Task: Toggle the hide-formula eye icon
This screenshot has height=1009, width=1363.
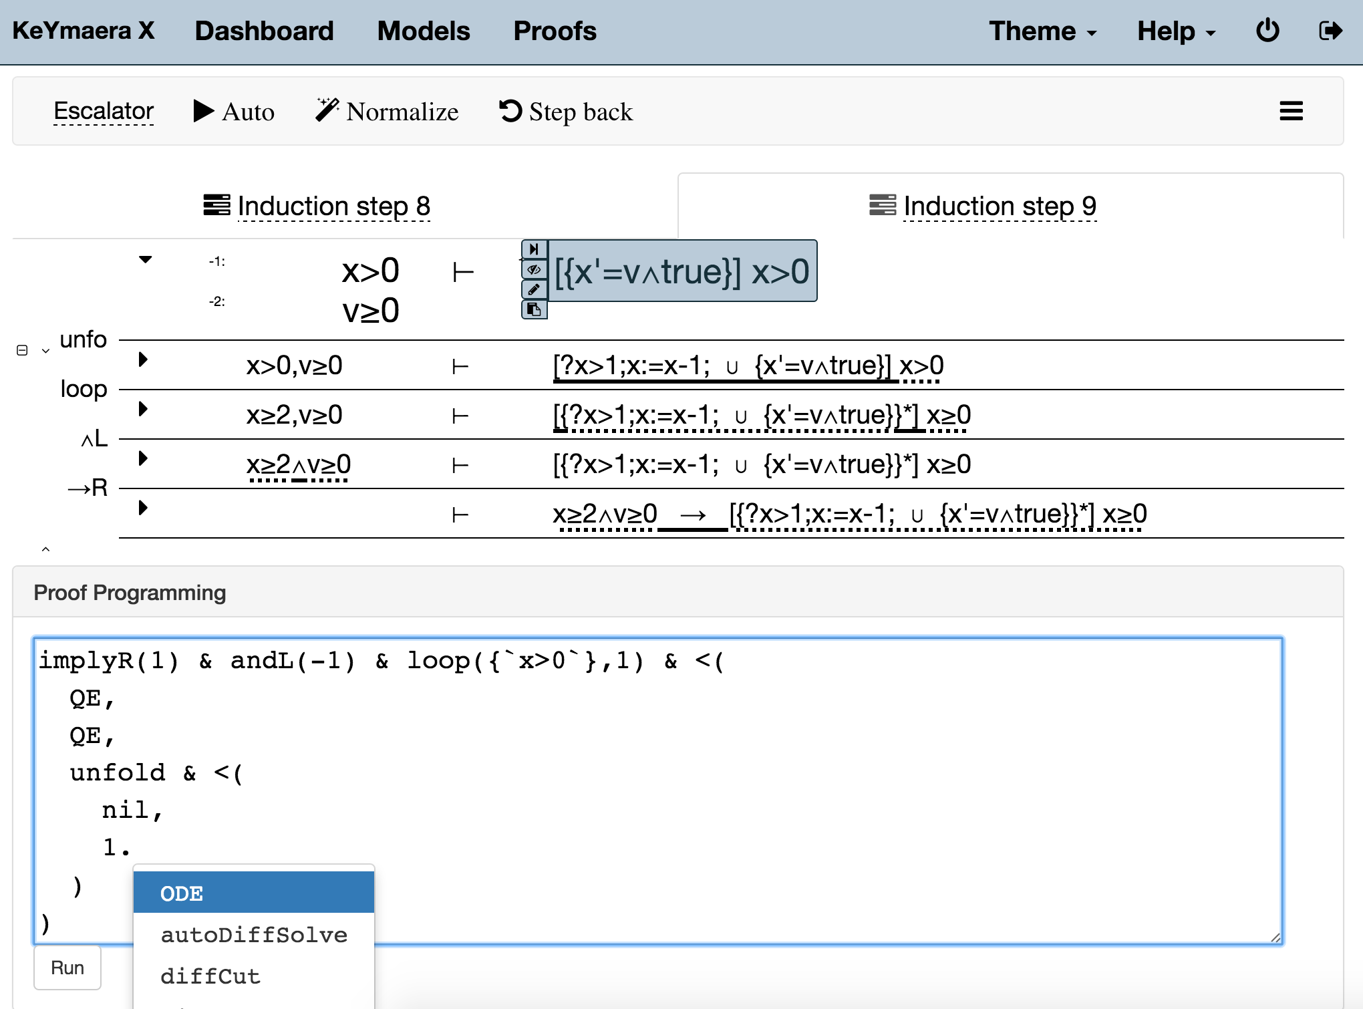Action: (x=534, y=269)
